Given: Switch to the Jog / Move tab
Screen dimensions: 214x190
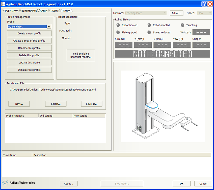Looking at the screenshot, I should coord(11,11).
